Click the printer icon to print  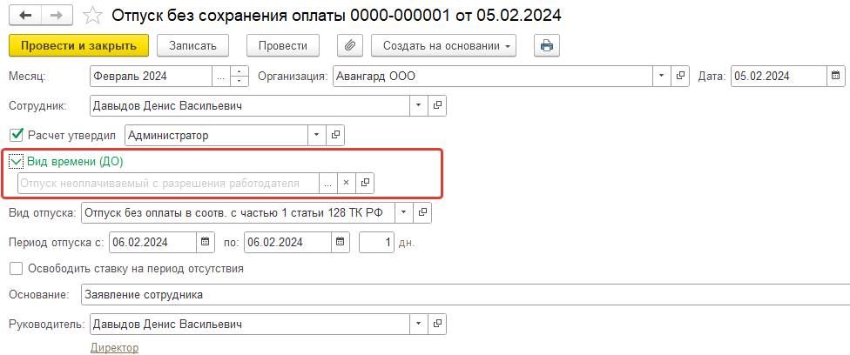coord(546,46)
